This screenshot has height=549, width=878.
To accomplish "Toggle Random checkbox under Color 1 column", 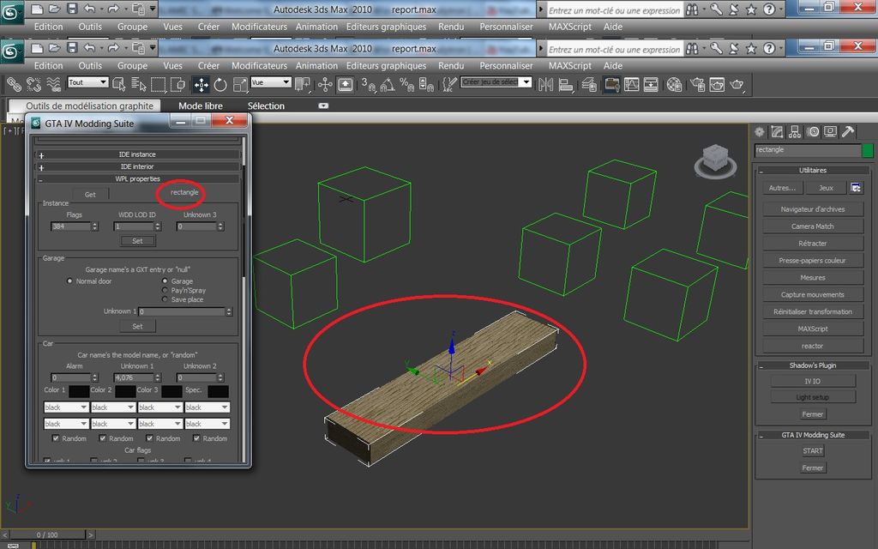I will 56,438.
